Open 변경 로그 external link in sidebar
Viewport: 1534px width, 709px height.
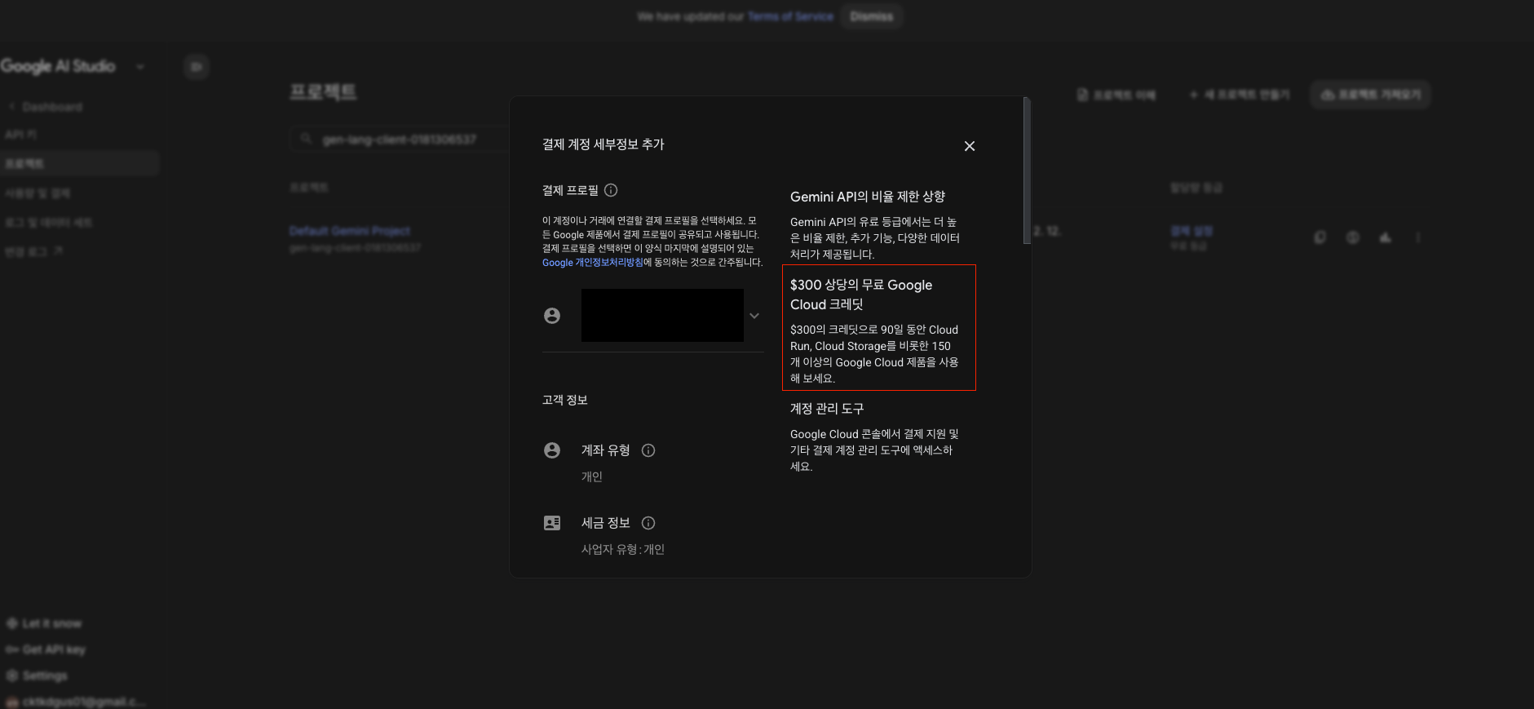pyautogui.click(x=33, y=251)
